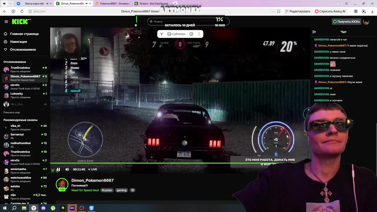Image resolution: width=377 pixels, height=212 pixels.
Task: Click the kick.com address bar
Action: click(39, 11)
